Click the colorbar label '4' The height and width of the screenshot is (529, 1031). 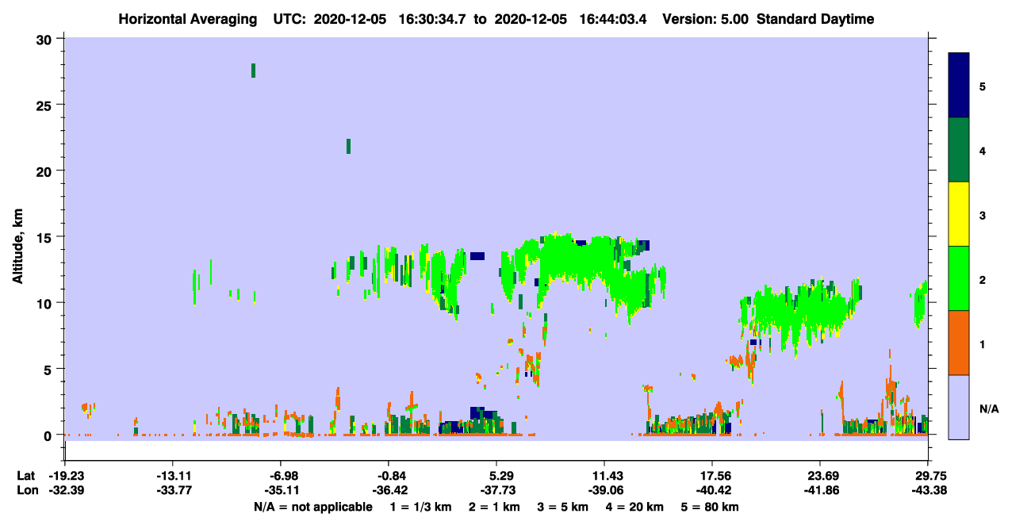(983, 150)
